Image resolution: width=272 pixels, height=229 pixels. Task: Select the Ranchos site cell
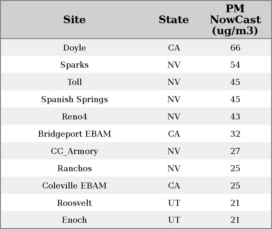click(x=74, y=169)
